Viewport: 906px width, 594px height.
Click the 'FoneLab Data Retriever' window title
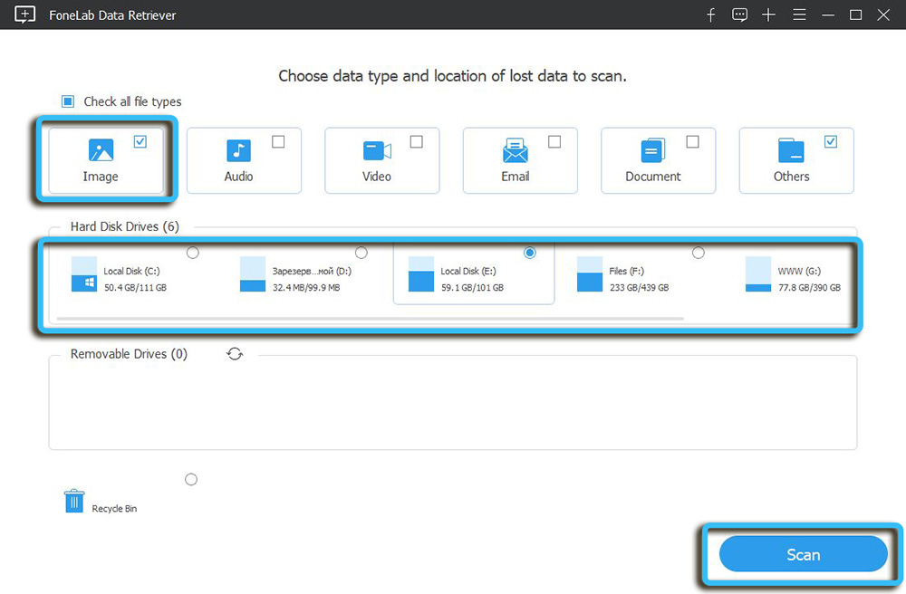coord(112,15)
